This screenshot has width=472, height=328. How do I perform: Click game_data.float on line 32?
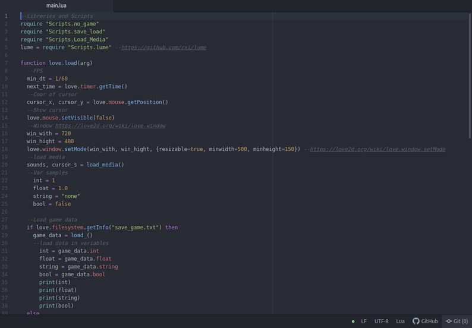click(88, 258)
